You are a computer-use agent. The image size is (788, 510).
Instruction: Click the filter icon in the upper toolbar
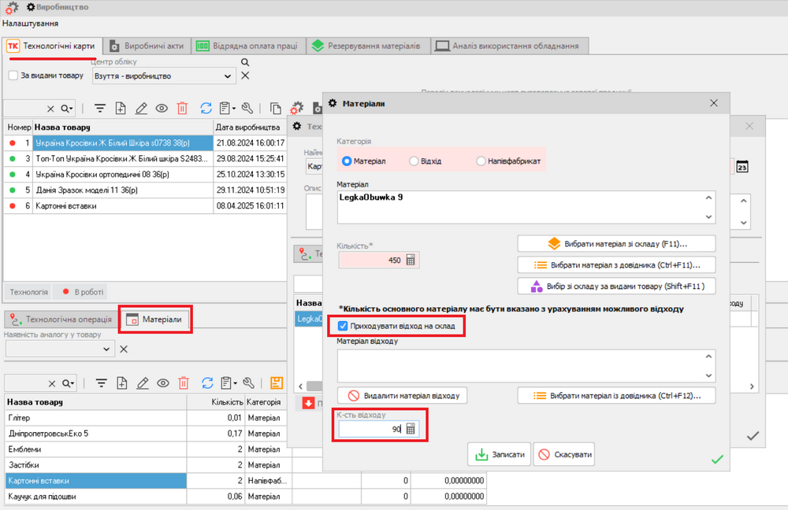(100, 109)
